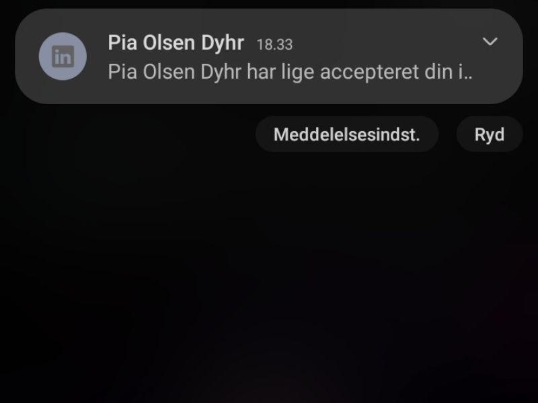Tap notification body line starting 'Pia Olsen'

coord(290,72)
